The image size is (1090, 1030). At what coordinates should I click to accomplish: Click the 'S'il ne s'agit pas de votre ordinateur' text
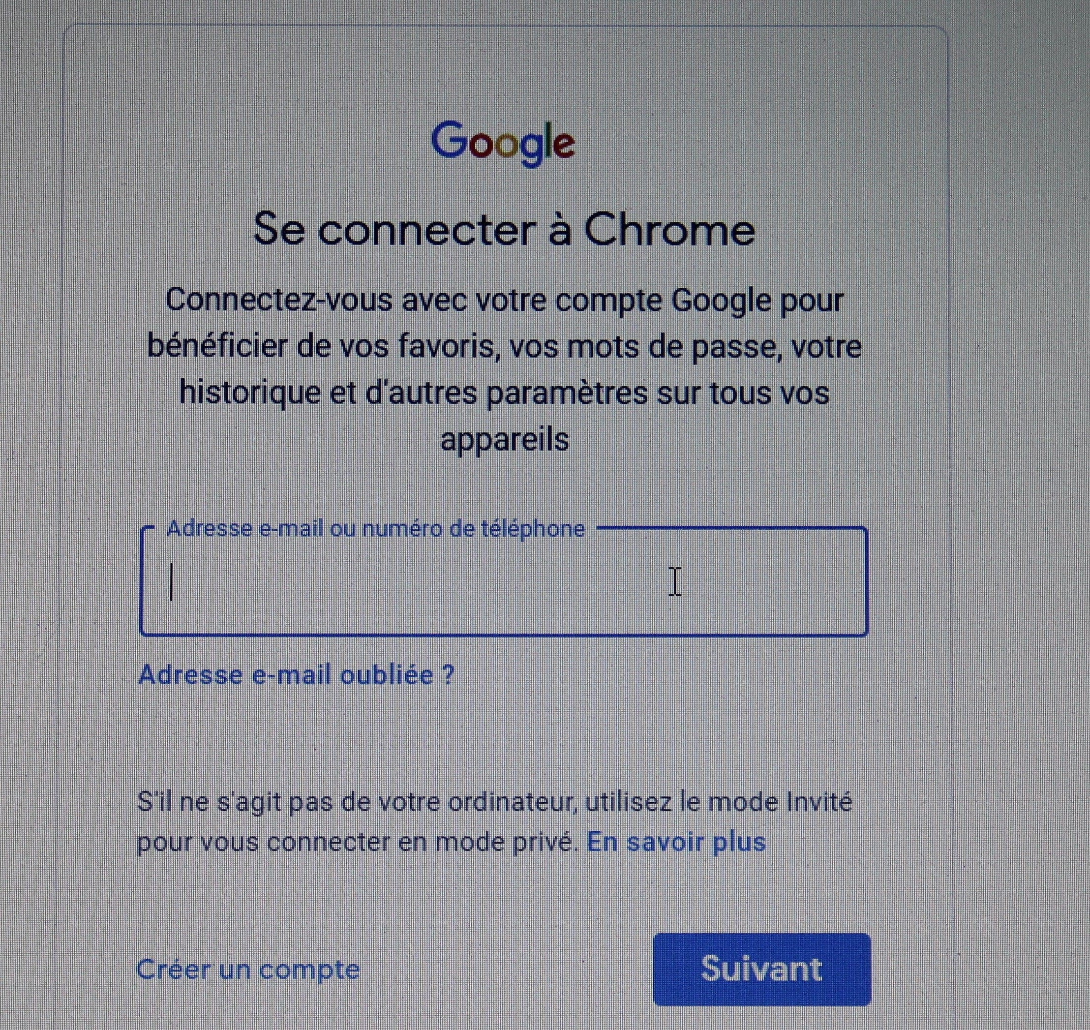click(x=357, y=802)
